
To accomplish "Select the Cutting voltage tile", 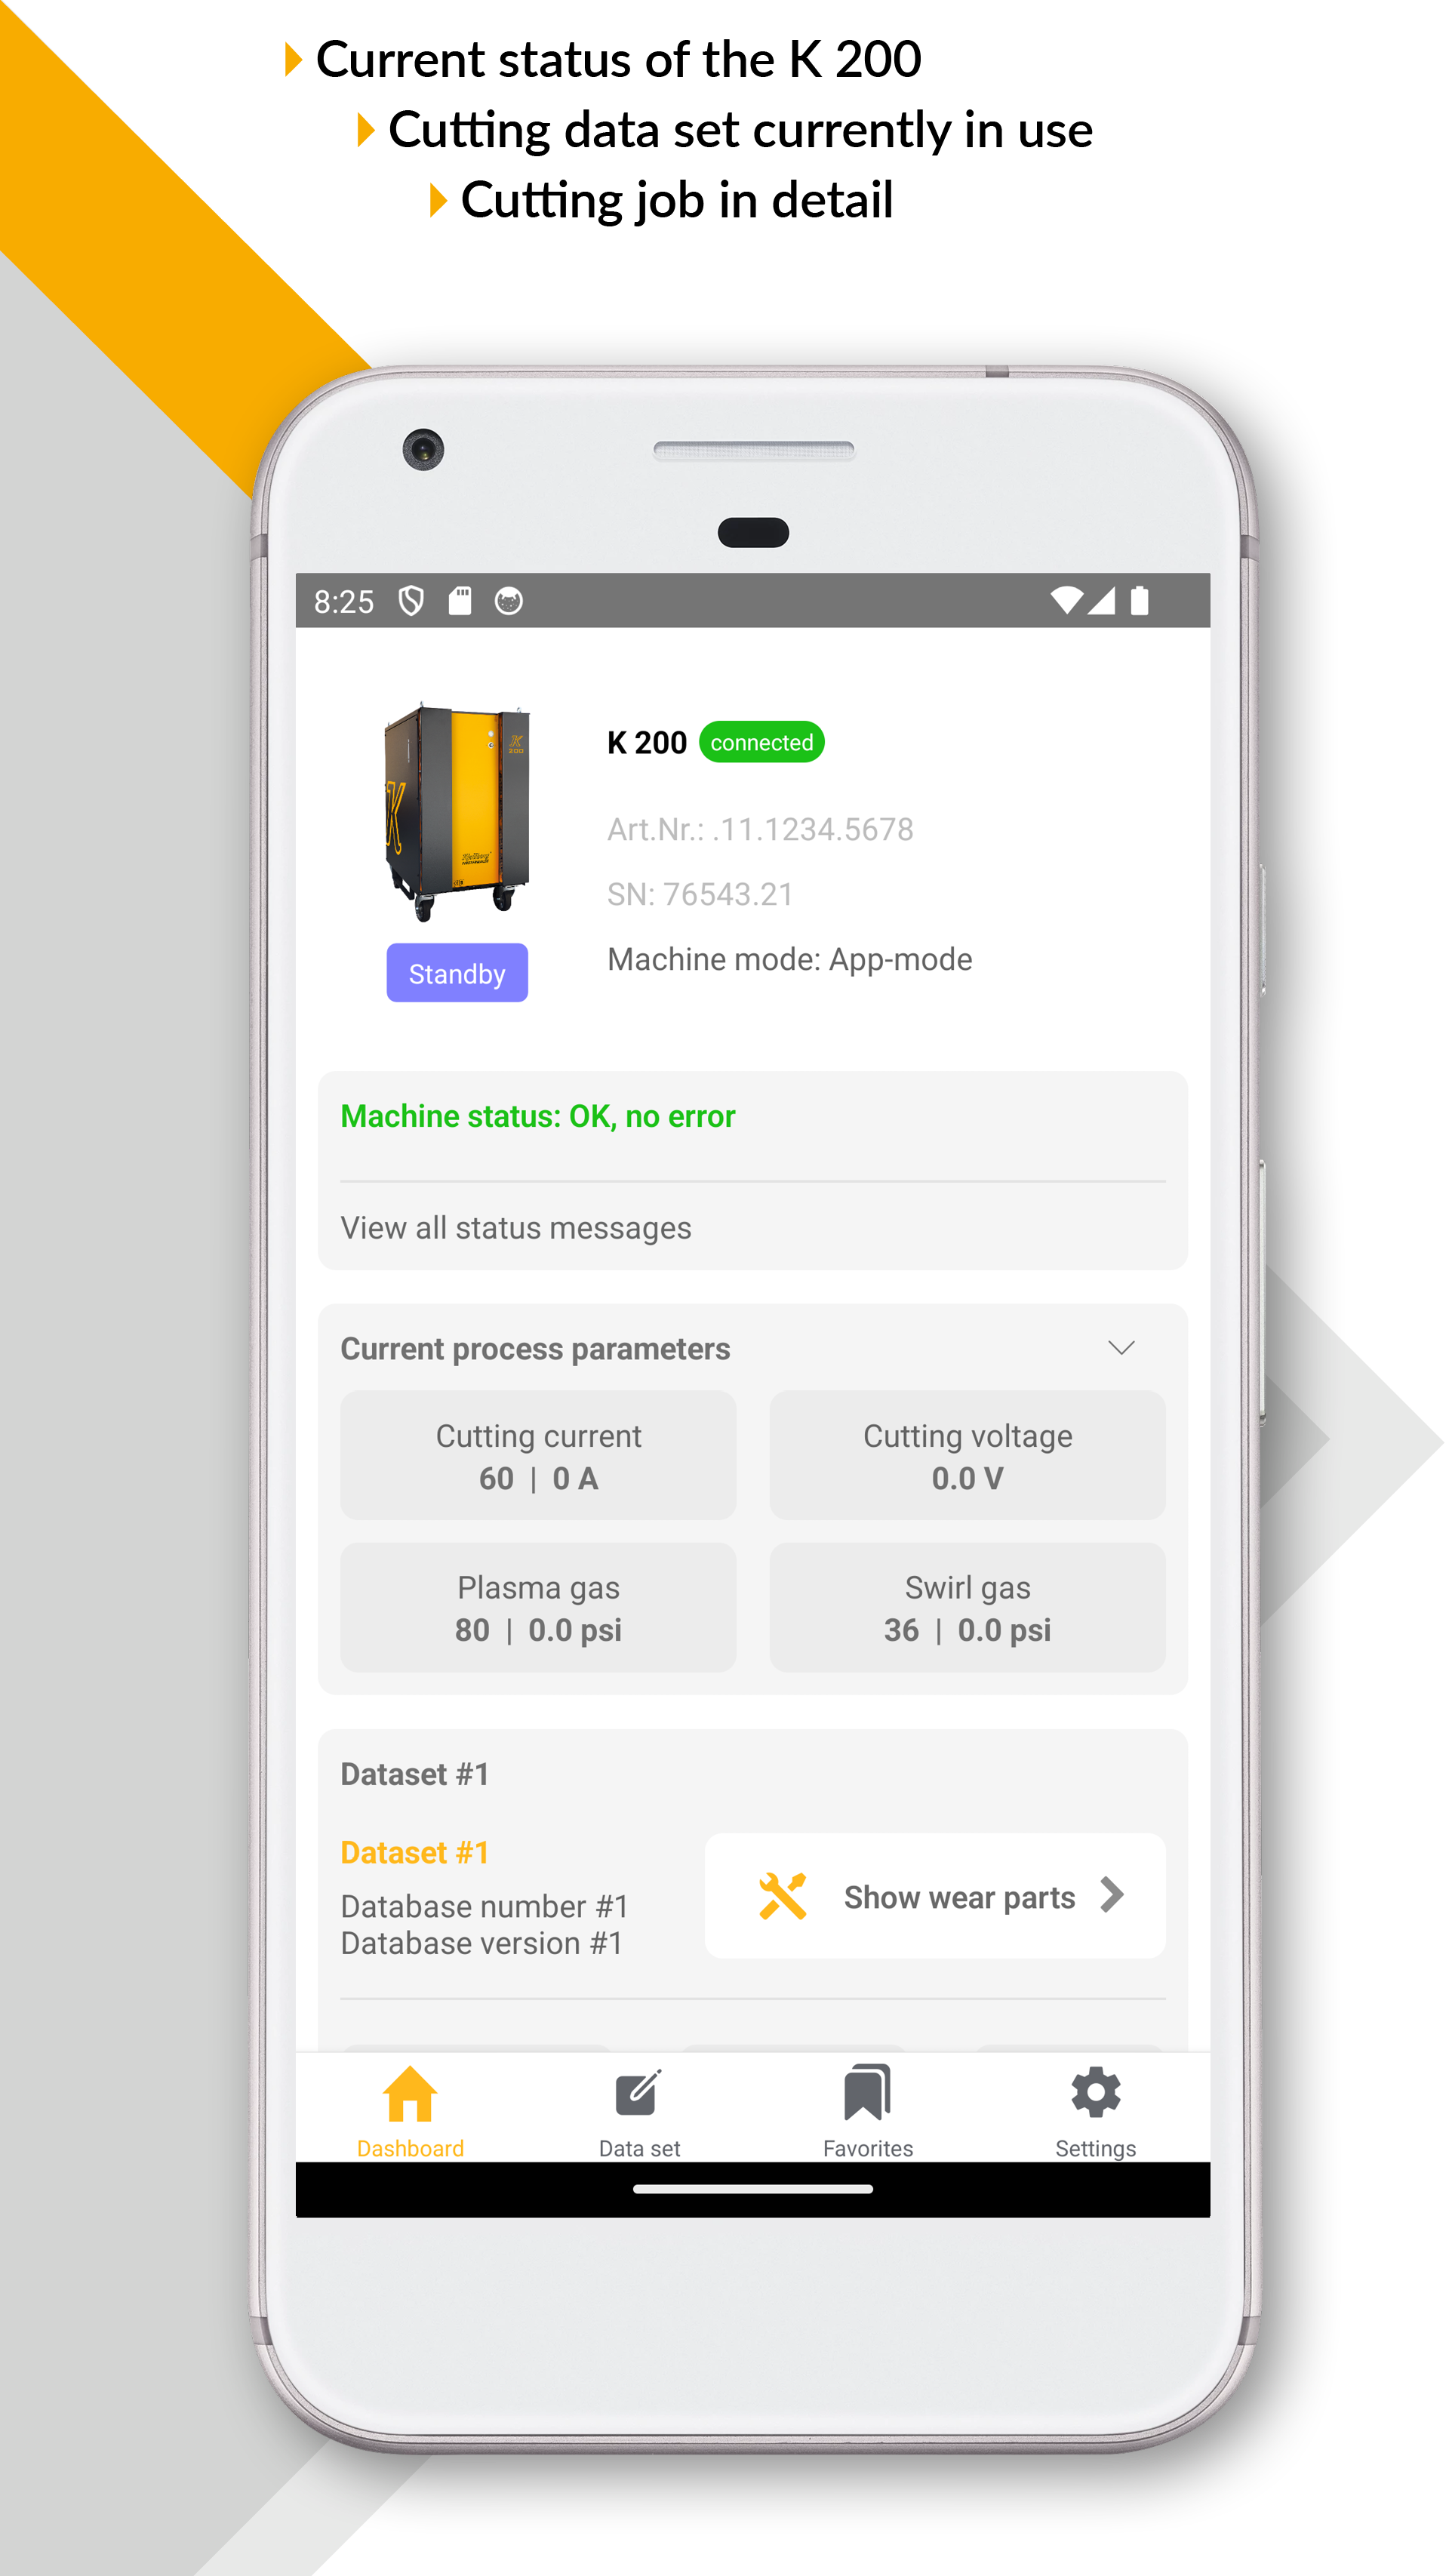I will pyautogui.click(x=967, y=1456).
